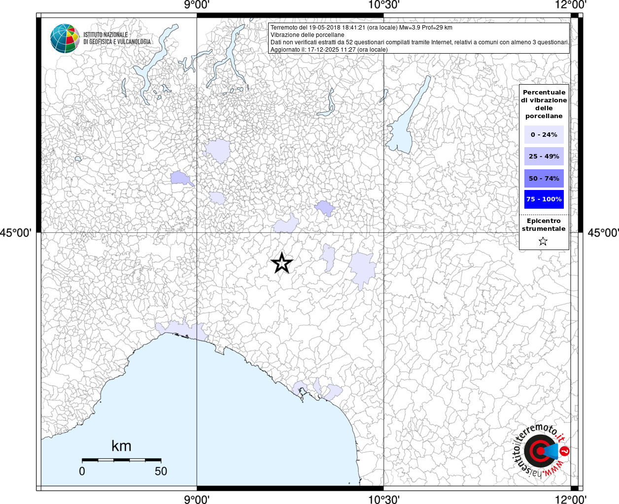
Task: Select the 50 - 74% legend swatch
Action: coord(544,178)
